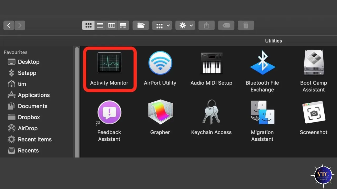The width and height of the screenshot is (337, 189).
Task: Switch to column view
Action: 112,25
